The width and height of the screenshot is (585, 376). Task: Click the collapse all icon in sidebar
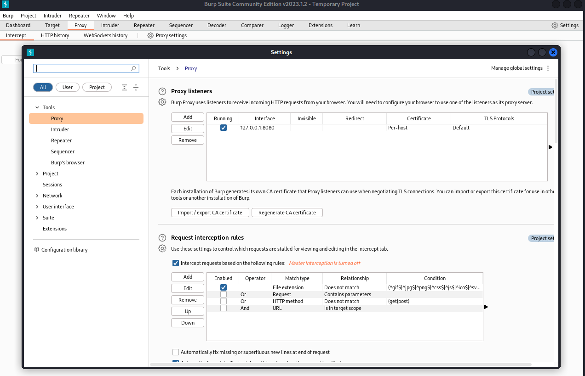point(136,87)
